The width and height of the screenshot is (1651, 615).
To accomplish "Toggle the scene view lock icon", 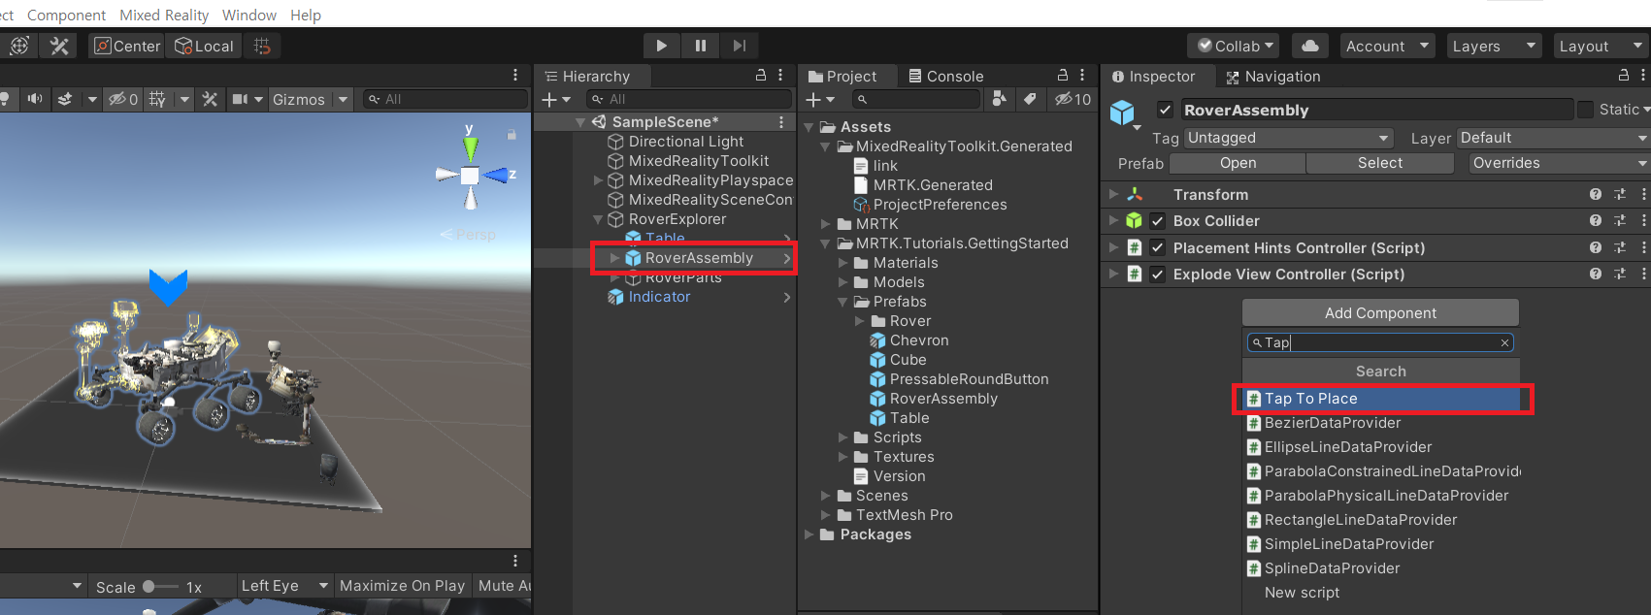I will click(x=512, y=135).
